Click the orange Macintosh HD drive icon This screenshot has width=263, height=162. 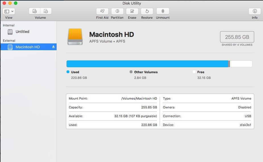pos(75,37)
